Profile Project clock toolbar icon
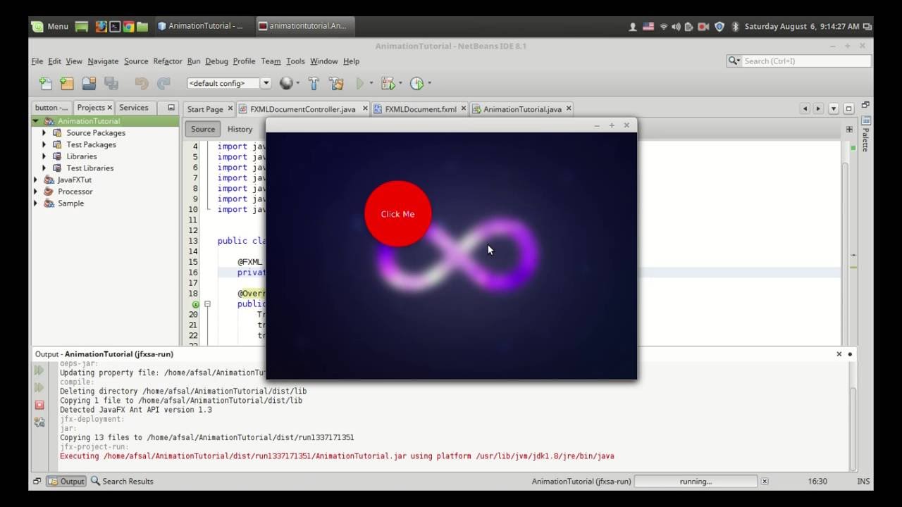 [416, 83]
